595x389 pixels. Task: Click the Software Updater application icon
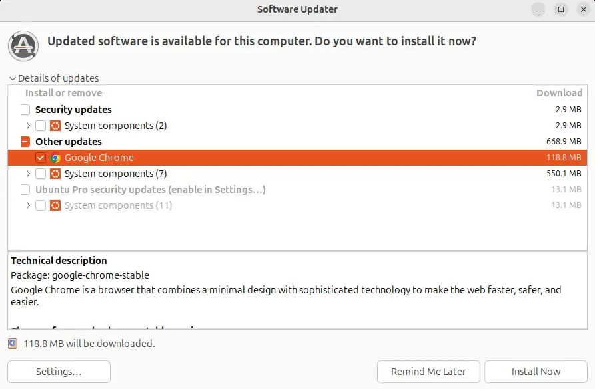pyautogui.click(x=23, y=47)
